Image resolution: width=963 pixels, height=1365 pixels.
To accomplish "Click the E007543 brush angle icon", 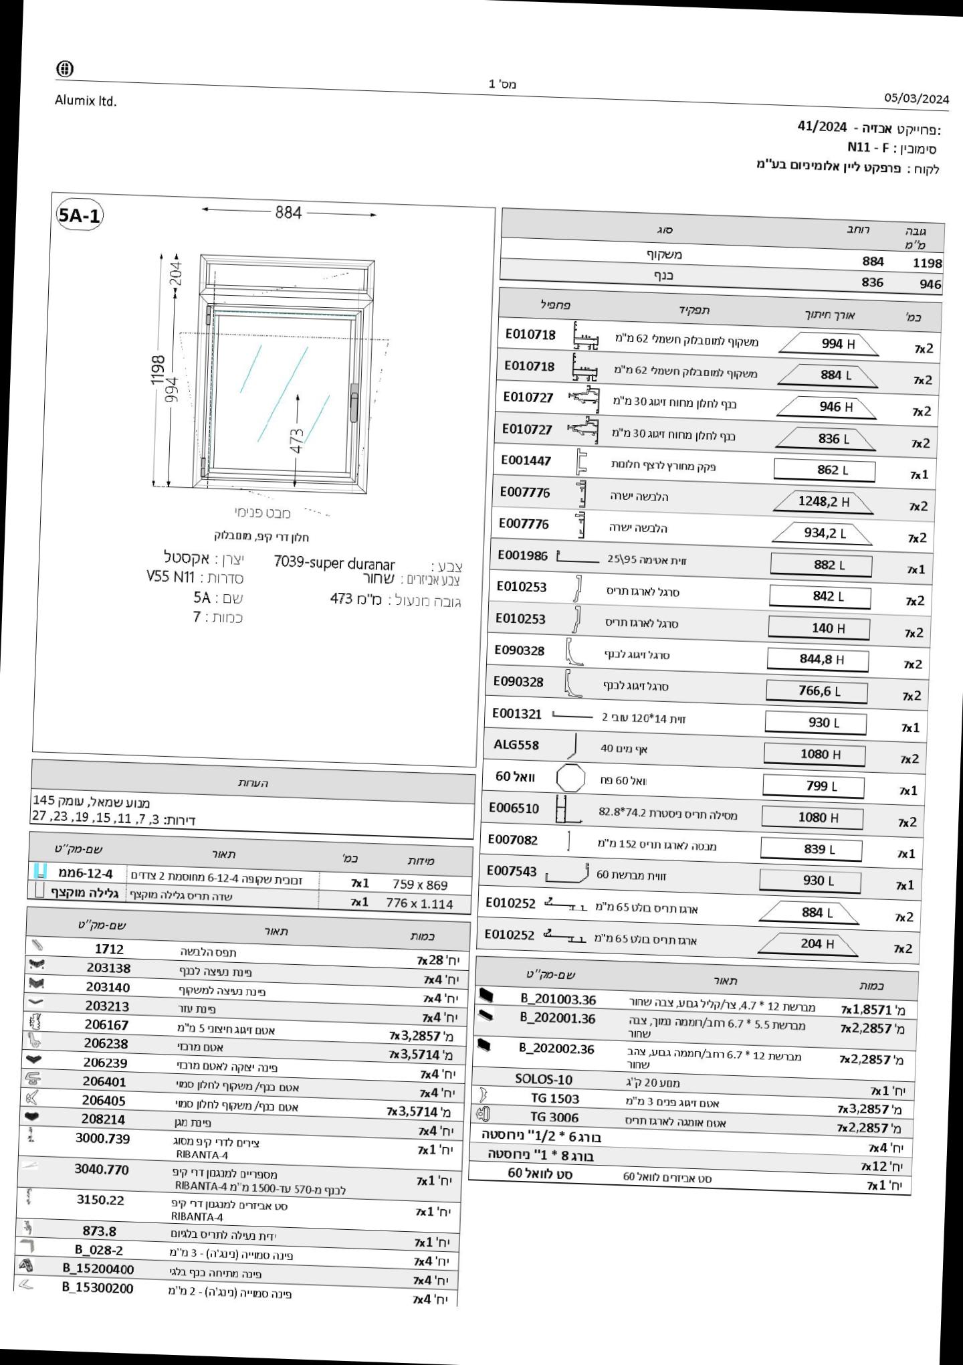I will point(567,873).
